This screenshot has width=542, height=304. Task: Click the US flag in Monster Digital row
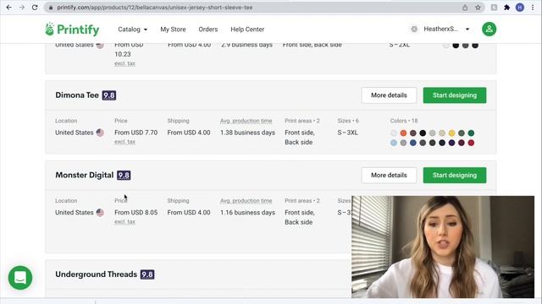tap(100, 213)
